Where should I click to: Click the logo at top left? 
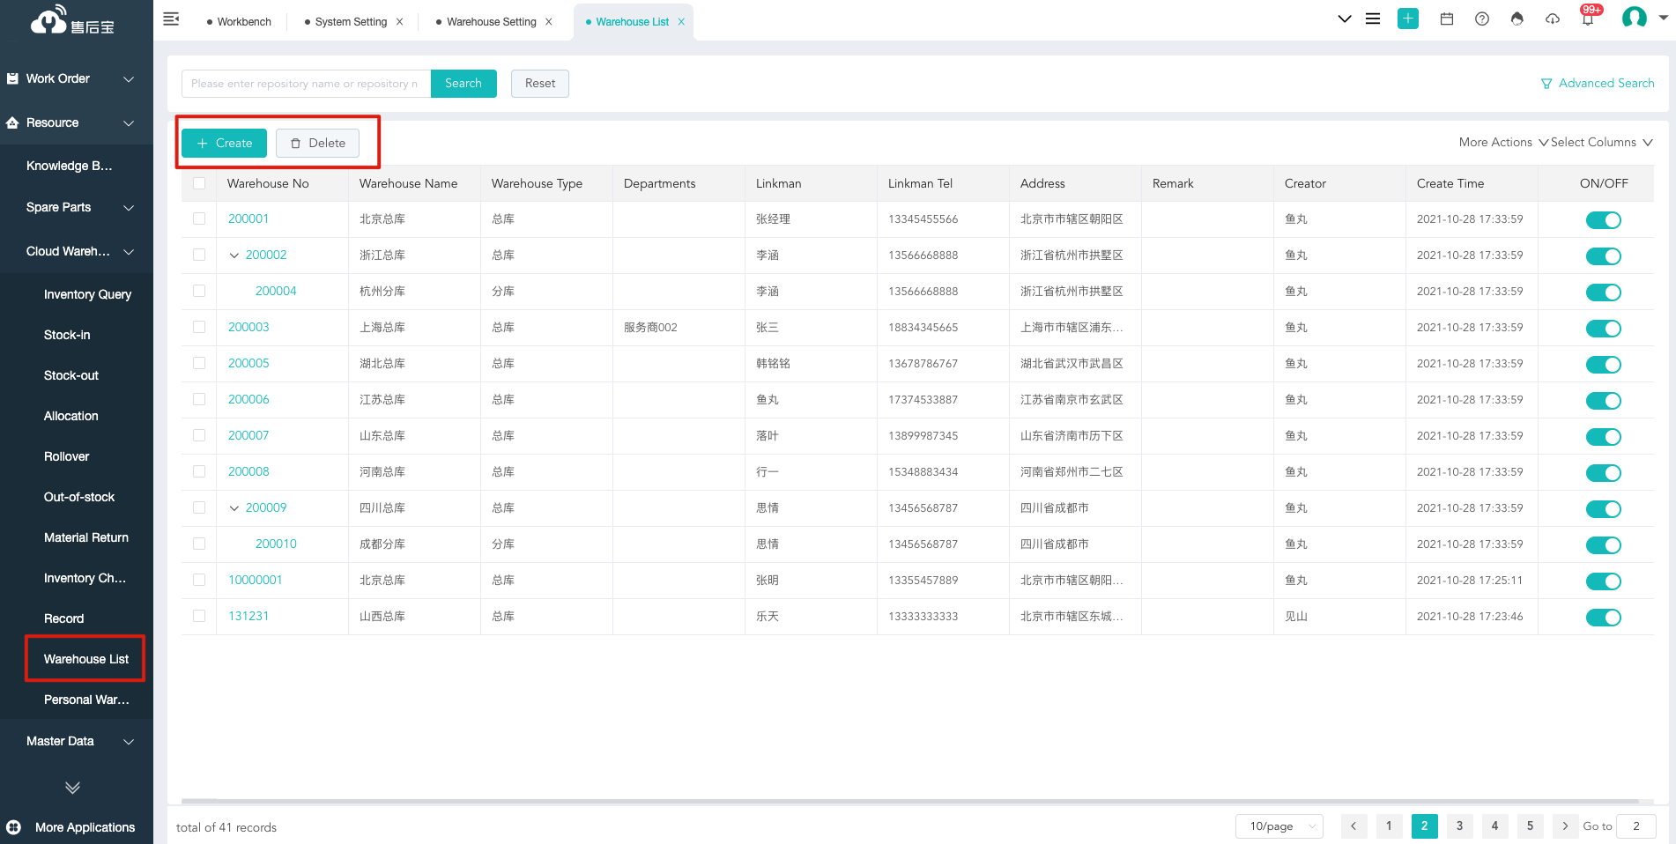point(73,19)
